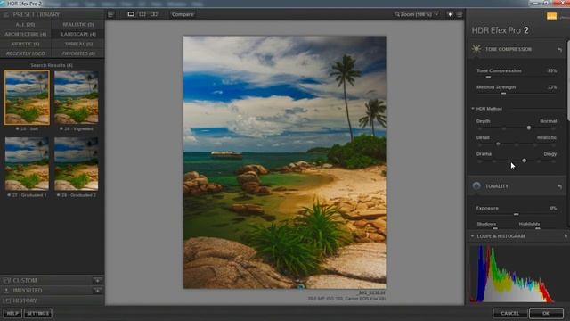Show FAVORITES presets

pos(78,53)
